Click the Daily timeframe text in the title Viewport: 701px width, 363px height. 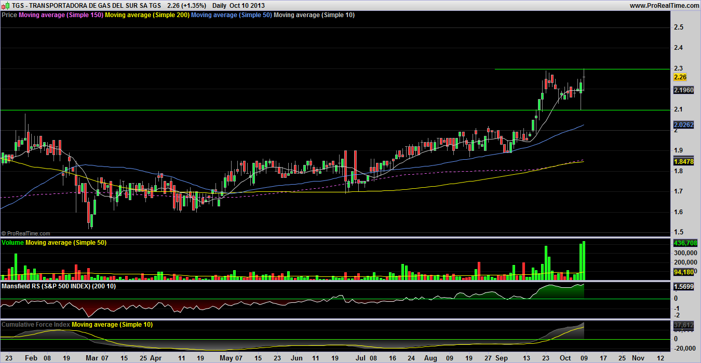[x=219, y=5]
